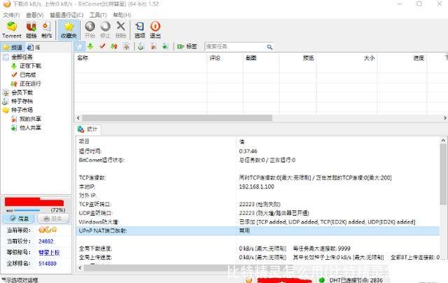Click the task list scroll-left arrow
Screen dimensions: 448x283
click(78, 118)
